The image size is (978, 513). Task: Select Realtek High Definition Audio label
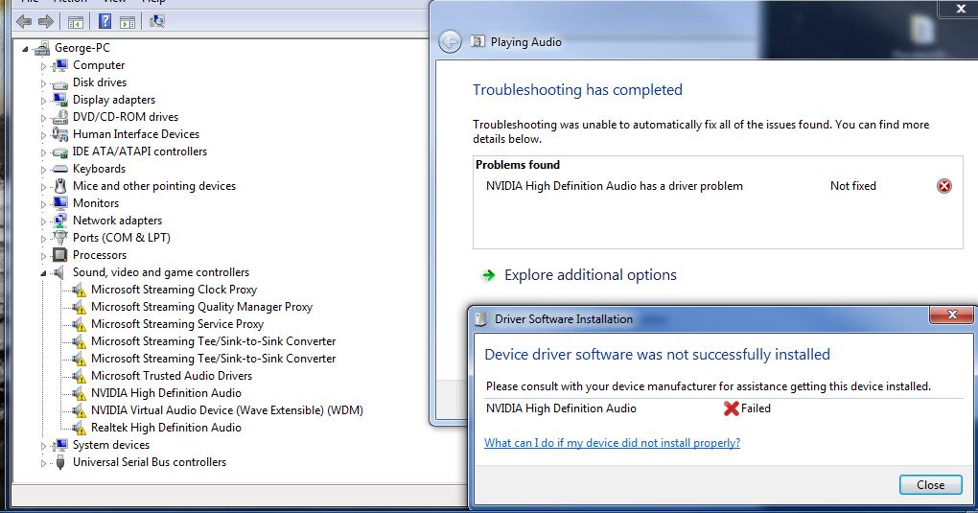166,428
